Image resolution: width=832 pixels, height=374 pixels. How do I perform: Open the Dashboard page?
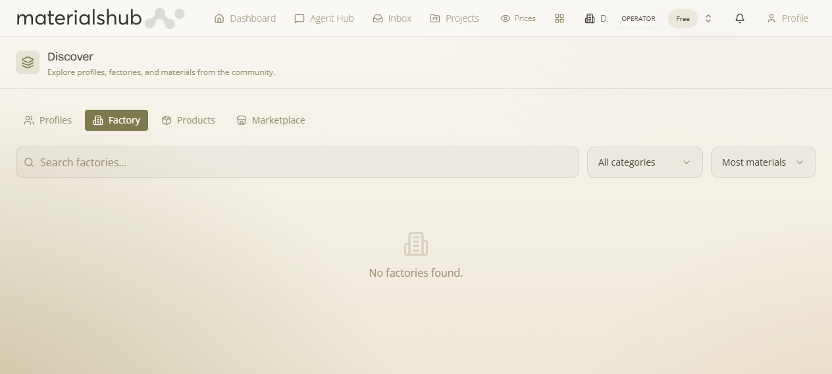coord(245,18)
